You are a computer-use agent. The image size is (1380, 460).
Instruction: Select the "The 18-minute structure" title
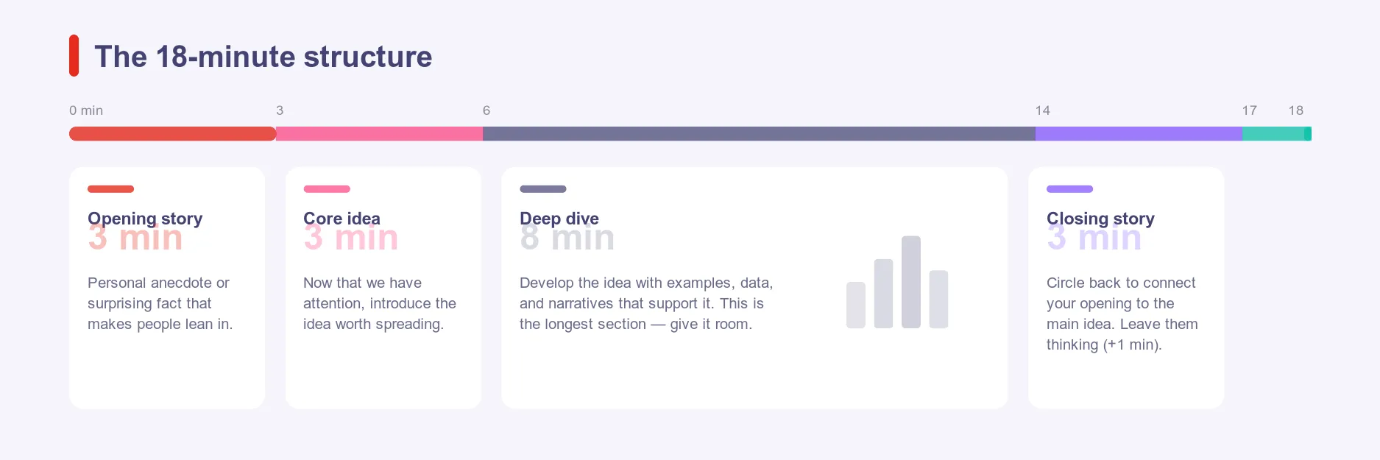263,57
